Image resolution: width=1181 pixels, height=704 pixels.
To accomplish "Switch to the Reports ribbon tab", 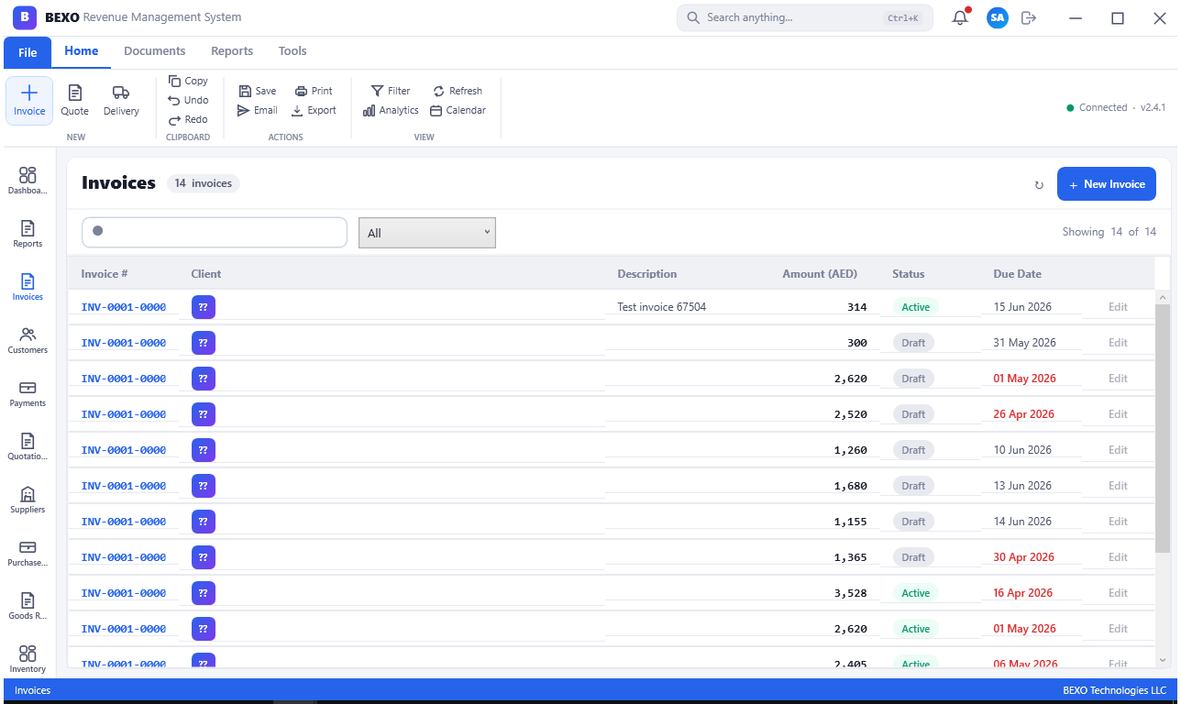I will 232,51.
